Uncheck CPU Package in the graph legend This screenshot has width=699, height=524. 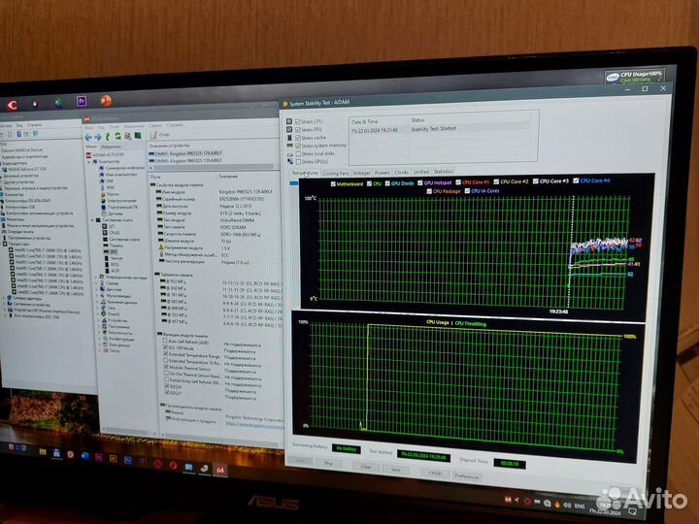point(429,191)
